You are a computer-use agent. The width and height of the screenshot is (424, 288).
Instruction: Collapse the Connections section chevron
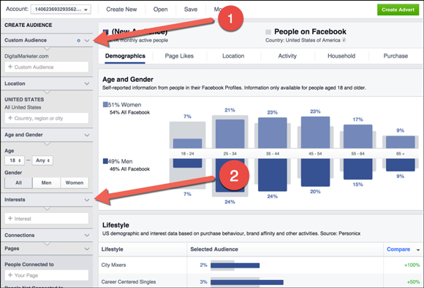tap(87, 236)
